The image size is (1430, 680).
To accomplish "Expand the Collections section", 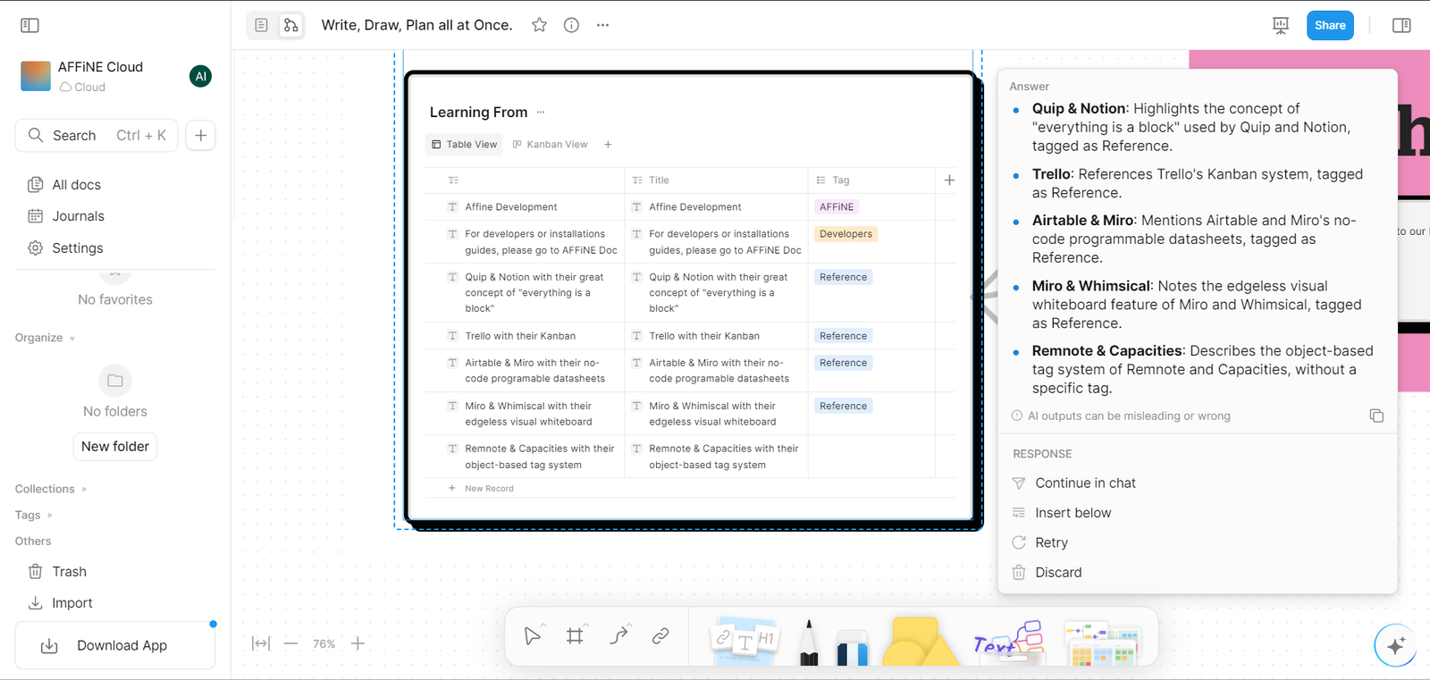I will click(x=51, y=489).
